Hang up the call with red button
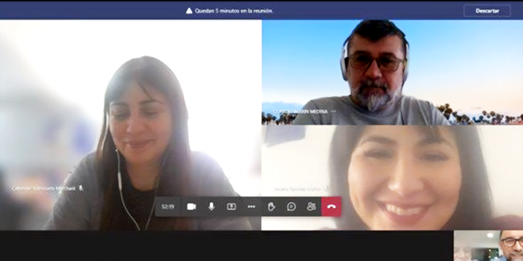The image size is (523, 261). pos(331,207)
